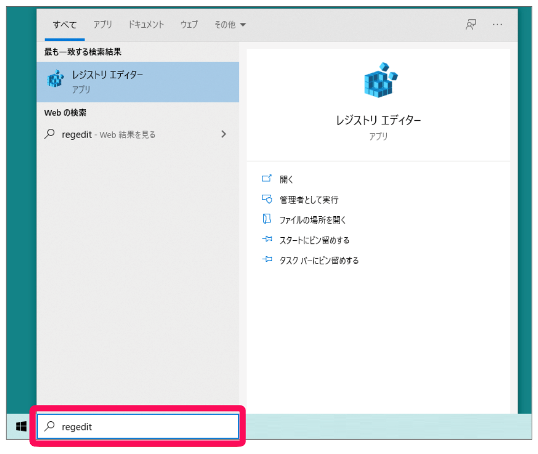This screenshot has height=454, width=538.
Task: Click the 最も一致する検索結果 heading
Action: pyautogui.click(x=83, y=52)
